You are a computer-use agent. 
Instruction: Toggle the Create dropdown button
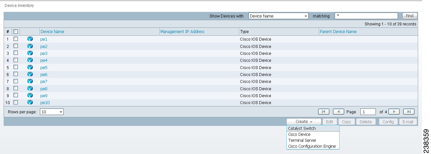point(304,122)
